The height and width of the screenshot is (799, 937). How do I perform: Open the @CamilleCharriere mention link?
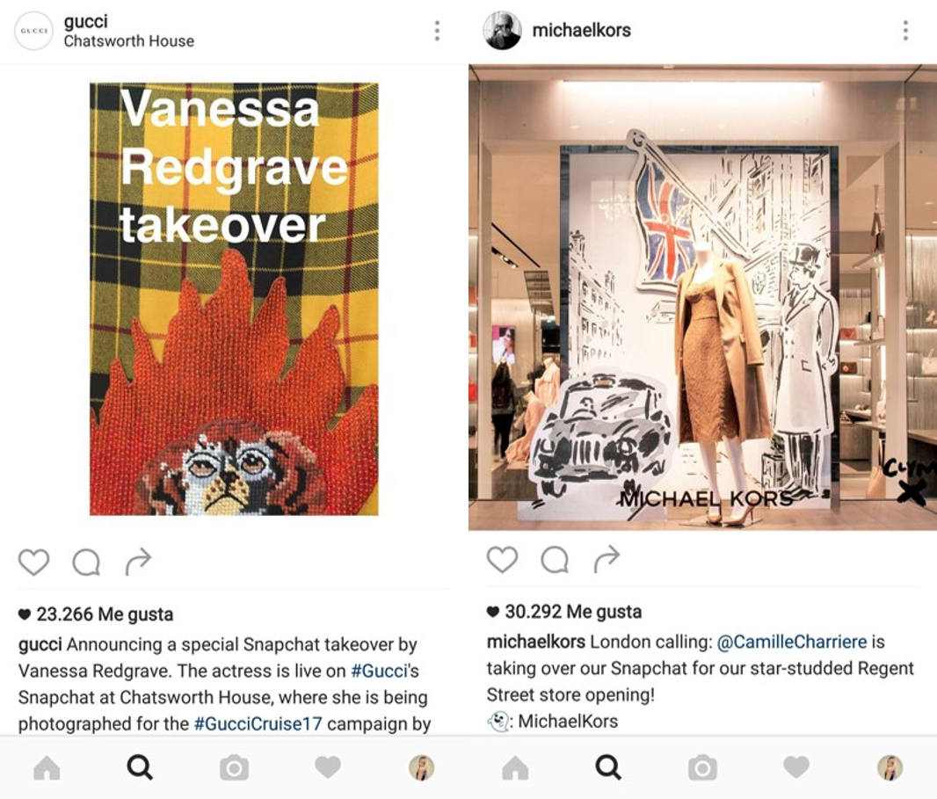pos(792,642)
